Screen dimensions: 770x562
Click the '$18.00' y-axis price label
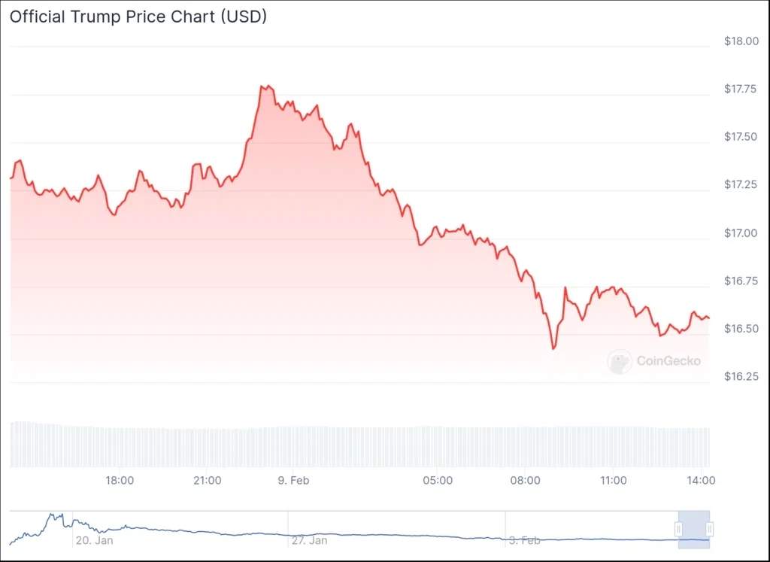click(740, 41)
